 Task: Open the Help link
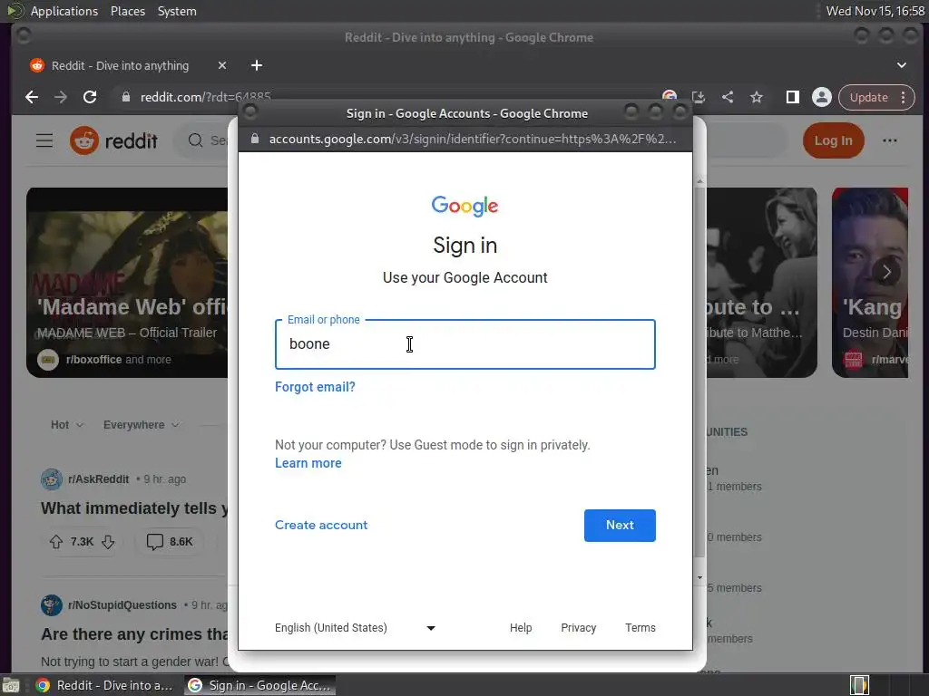click(521, 628)
